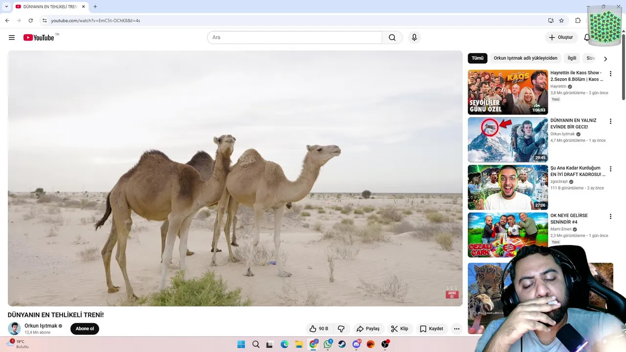626x352 pixels.
Task: Open EN İYİ DRAFT KADROSU thumbnail
Action: click(508, 187)
